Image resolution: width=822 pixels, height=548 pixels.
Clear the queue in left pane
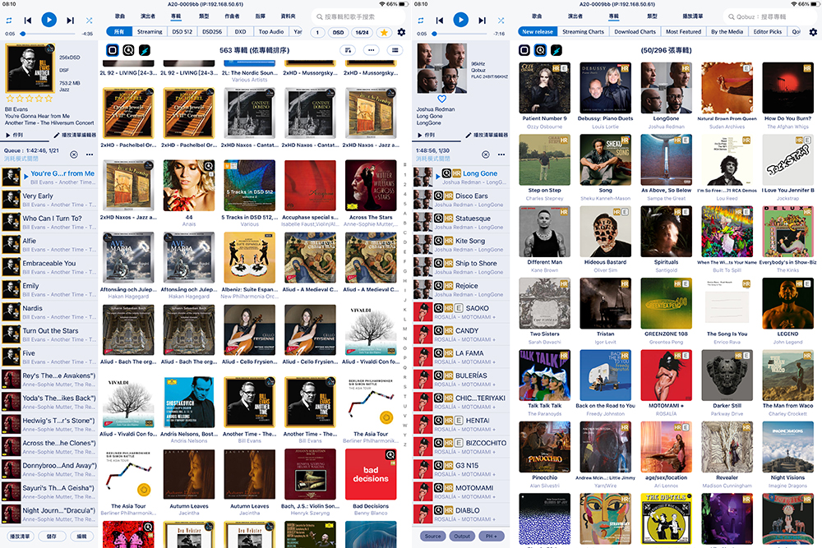(x=74, y=154)
